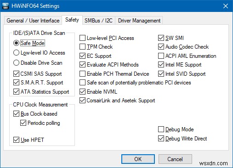233x168 pixels.
Task: Uncheck Debug Write Direct
Action: (x=161, y=139)
